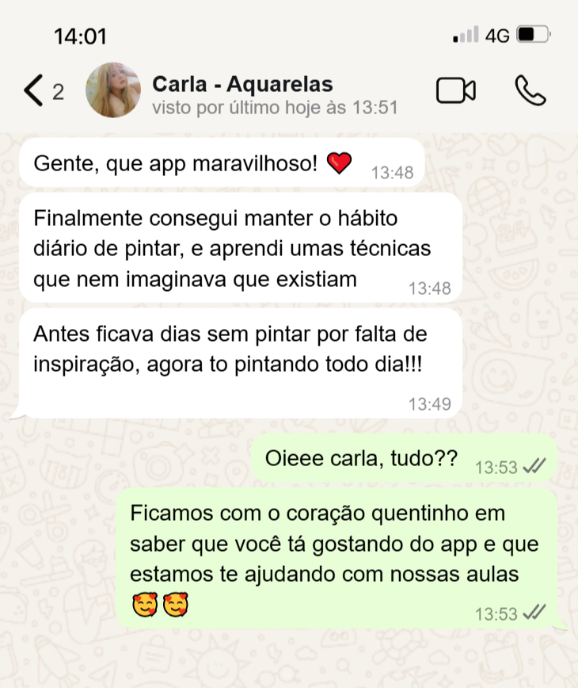Open contact info via Carla - Aquarelas name
The height and width of the screenshot is (688, 578).
coord(242,84)
